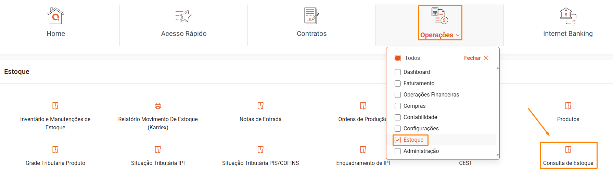Uncheck the Estoque checkbox
The width and height of the screenshot is (613, 181).
click(398, 140)
